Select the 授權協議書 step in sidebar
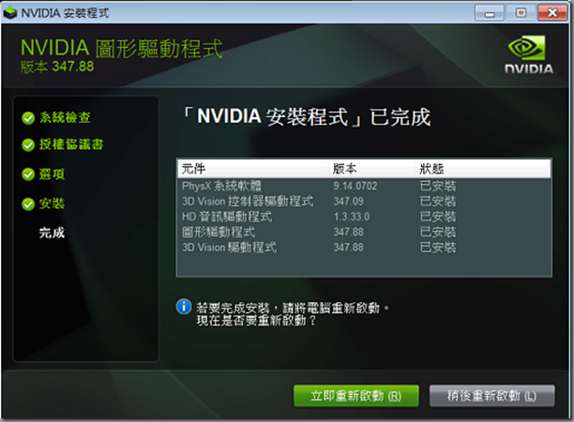The height and width of the screenshot is (422, 574). (x=71, y=144)
